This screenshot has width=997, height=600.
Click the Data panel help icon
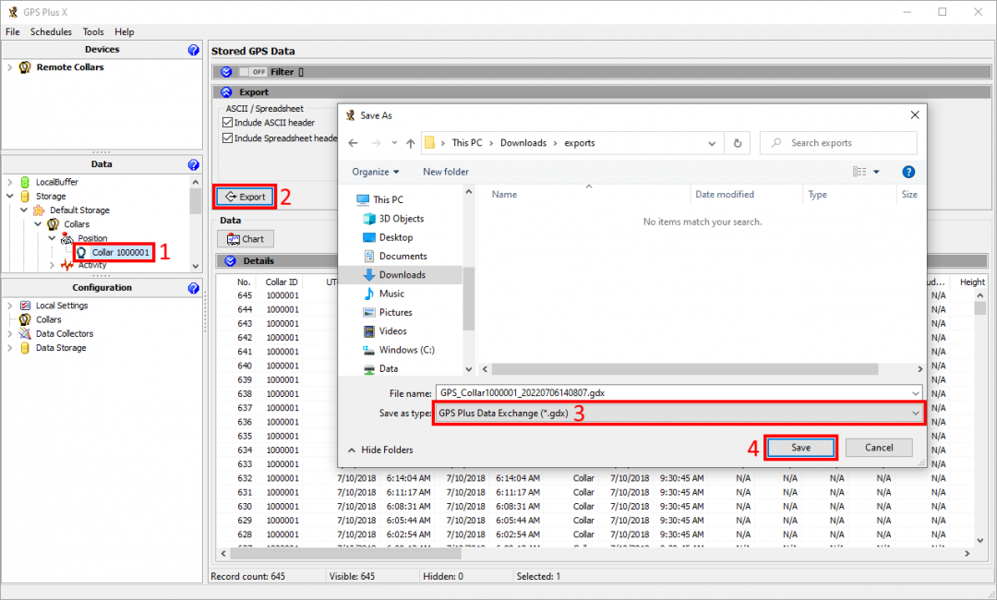193,164
